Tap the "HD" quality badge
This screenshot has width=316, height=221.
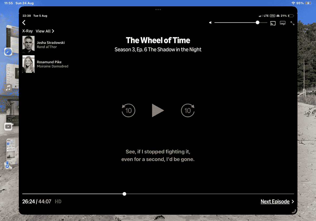58,201
